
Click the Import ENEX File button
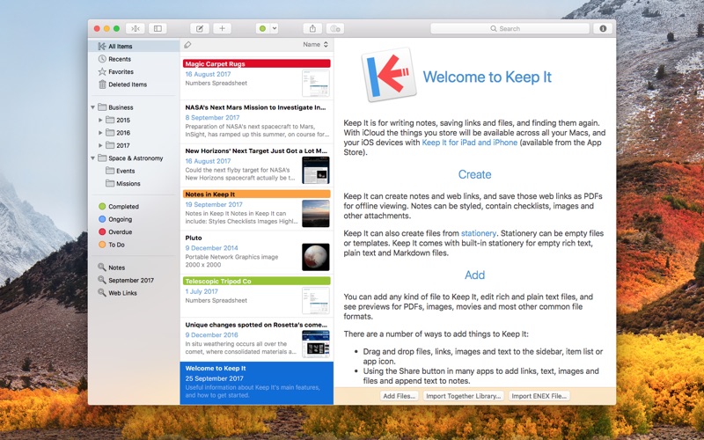click(539, 396)
